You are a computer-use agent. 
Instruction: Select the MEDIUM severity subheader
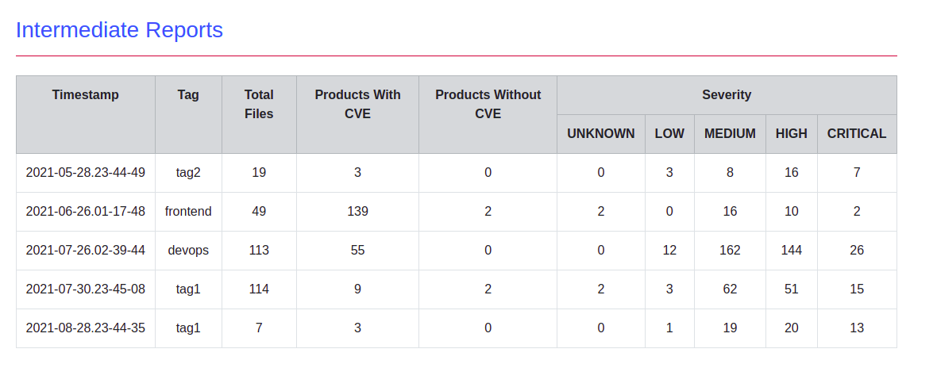(x=730, y=134)
